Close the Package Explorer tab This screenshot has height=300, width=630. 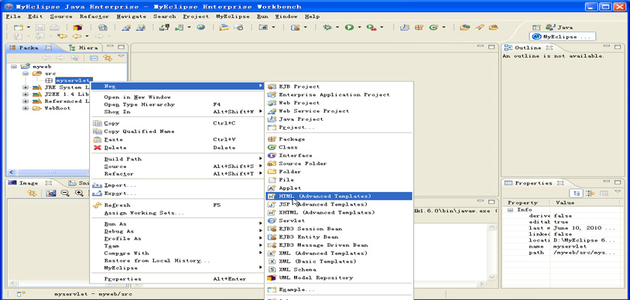tap(49, 47)
